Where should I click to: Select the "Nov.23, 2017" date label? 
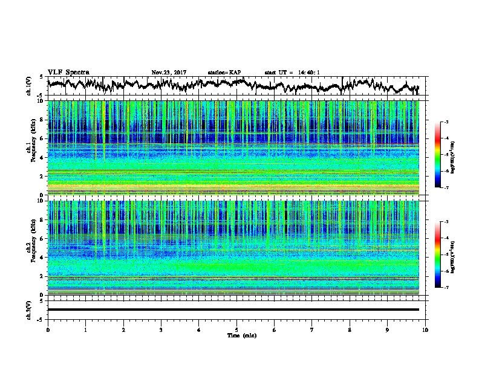169,73
